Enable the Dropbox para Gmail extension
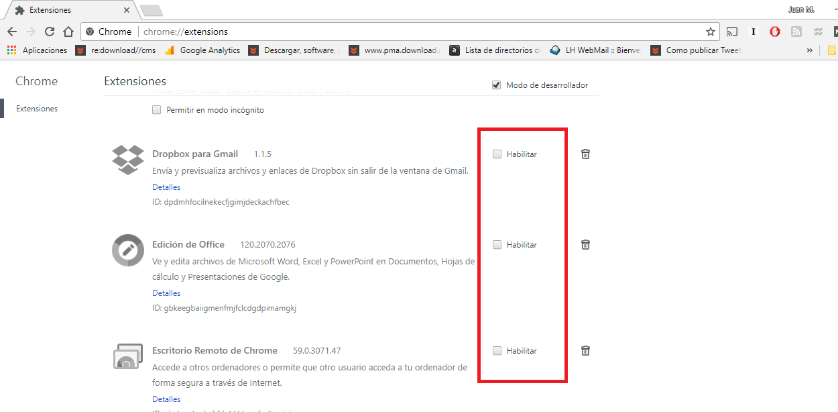Image resolution: width=838 pixels, height=412 pixels. [x=497, y=154]
